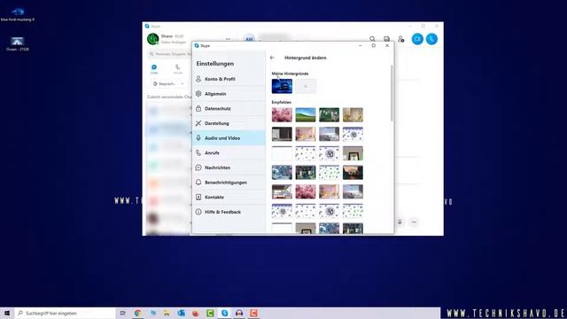
Task: Expand the Besprechung dropdown button
Action: 168,83
